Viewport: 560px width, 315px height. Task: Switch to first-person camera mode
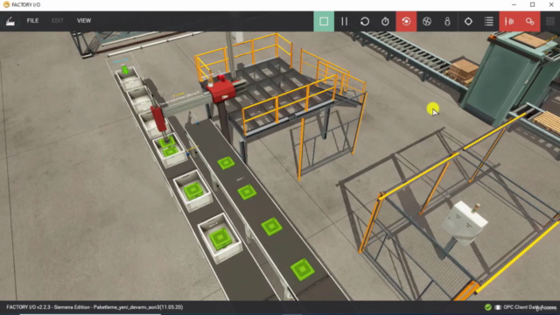447,21
